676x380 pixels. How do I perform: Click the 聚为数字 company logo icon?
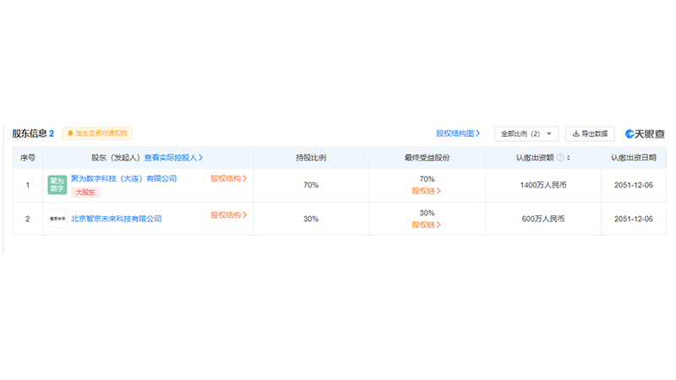click(57, 185)
